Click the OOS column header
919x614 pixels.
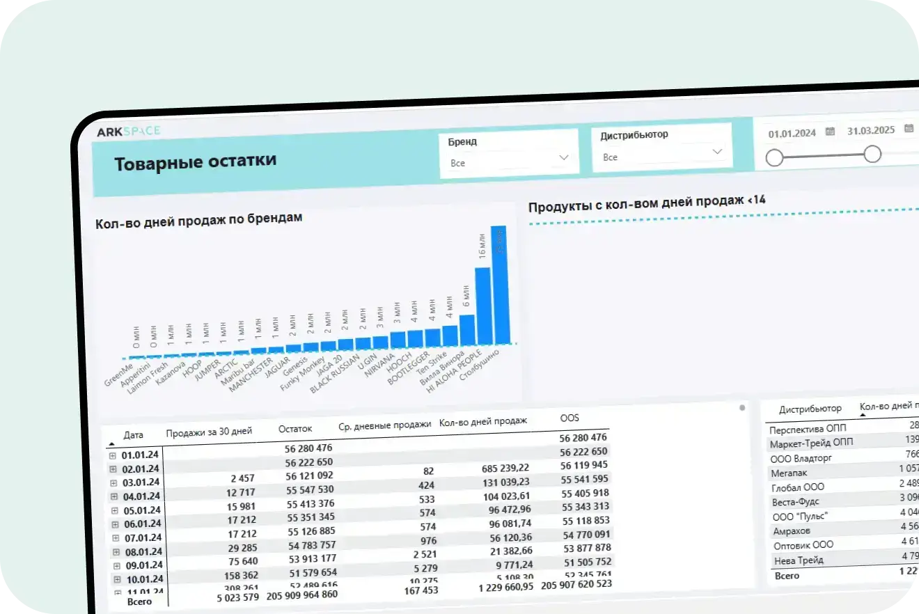[x=570, y=418]
